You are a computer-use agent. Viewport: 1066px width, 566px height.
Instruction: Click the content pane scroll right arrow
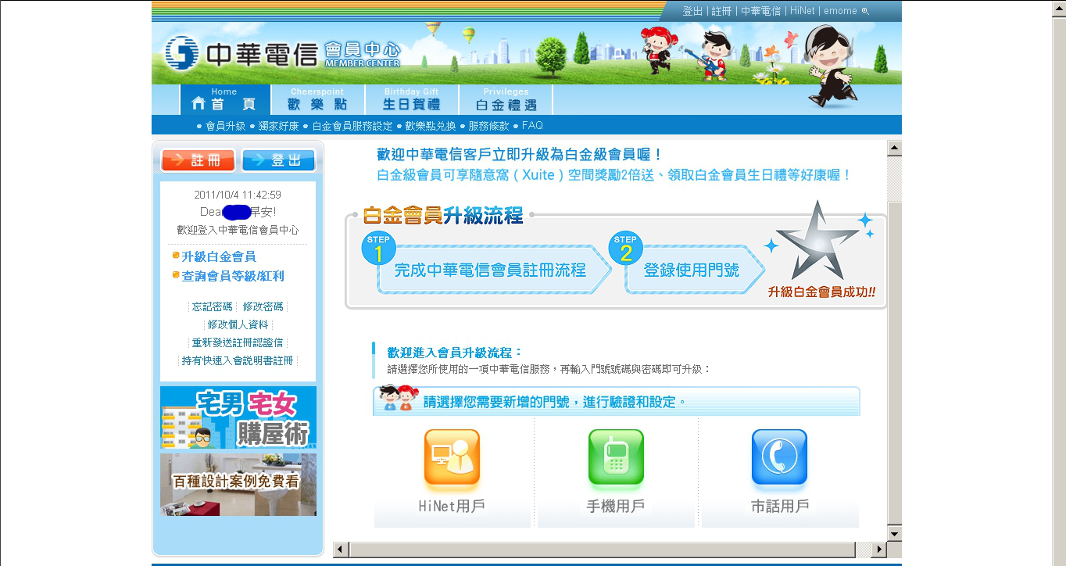879,550
